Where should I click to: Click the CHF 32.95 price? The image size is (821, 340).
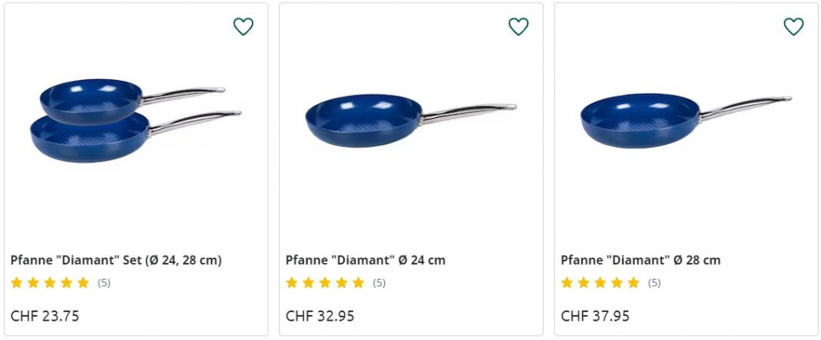pyautogui.click(x=320, y=315)
